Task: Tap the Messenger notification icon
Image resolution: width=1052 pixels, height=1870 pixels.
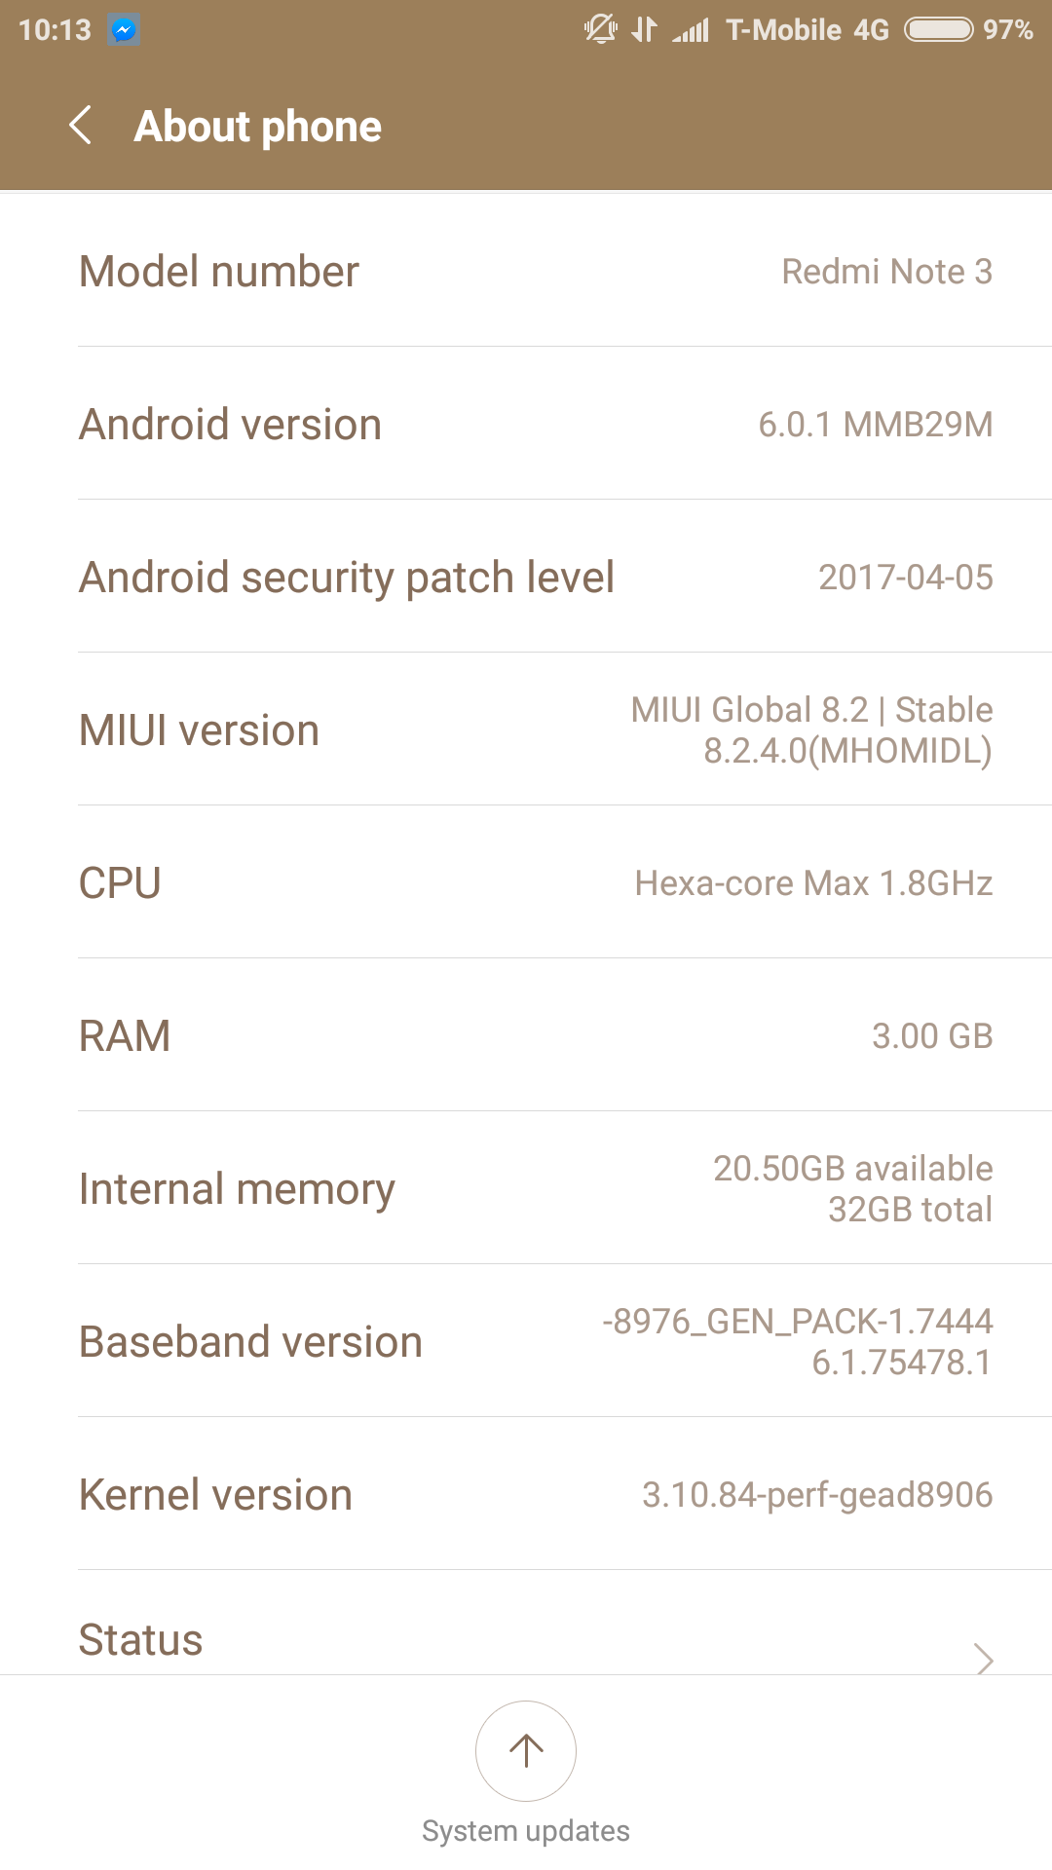Action: click(x=123, y=30)
